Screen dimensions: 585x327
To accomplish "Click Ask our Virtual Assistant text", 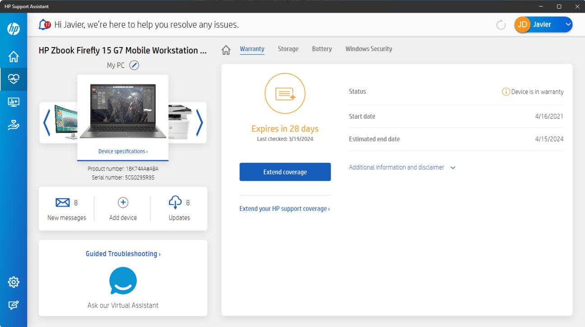I will pos(123,305).
